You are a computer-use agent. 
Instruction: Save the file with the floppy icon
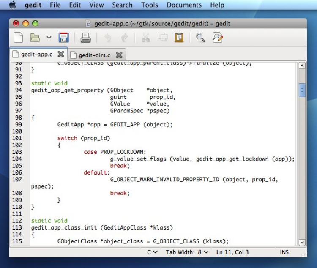(64, 38)
